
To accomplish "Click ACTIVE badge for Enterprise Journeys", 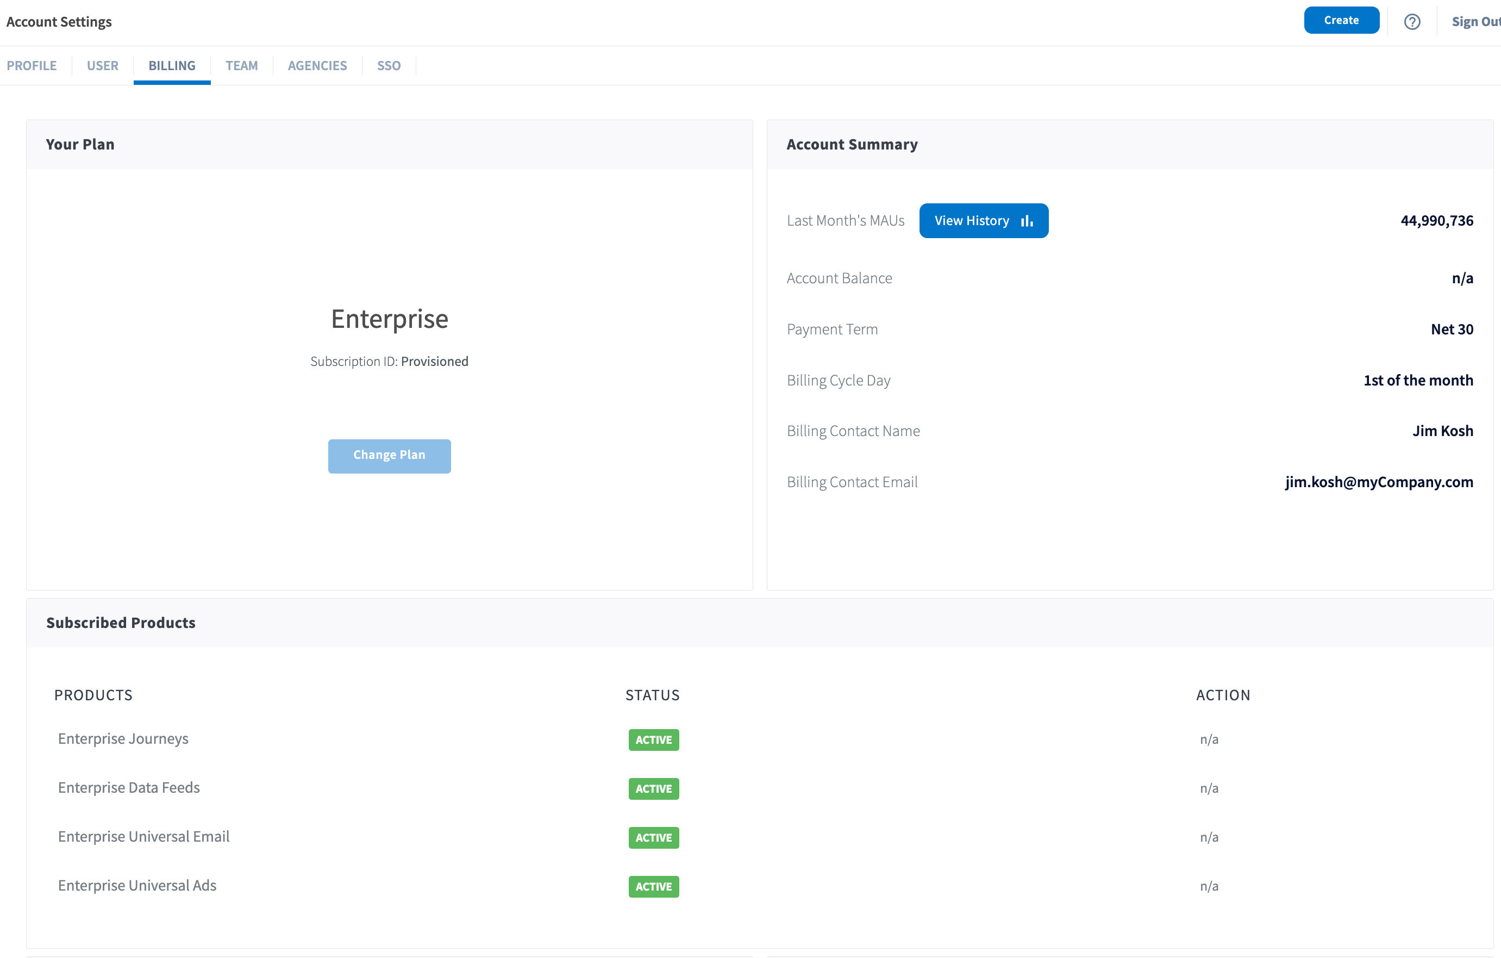I will tap(653, 740).
